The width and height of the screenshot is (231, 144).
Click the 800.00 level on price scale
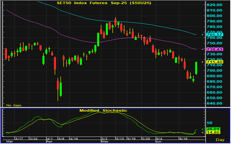point(215,16)
